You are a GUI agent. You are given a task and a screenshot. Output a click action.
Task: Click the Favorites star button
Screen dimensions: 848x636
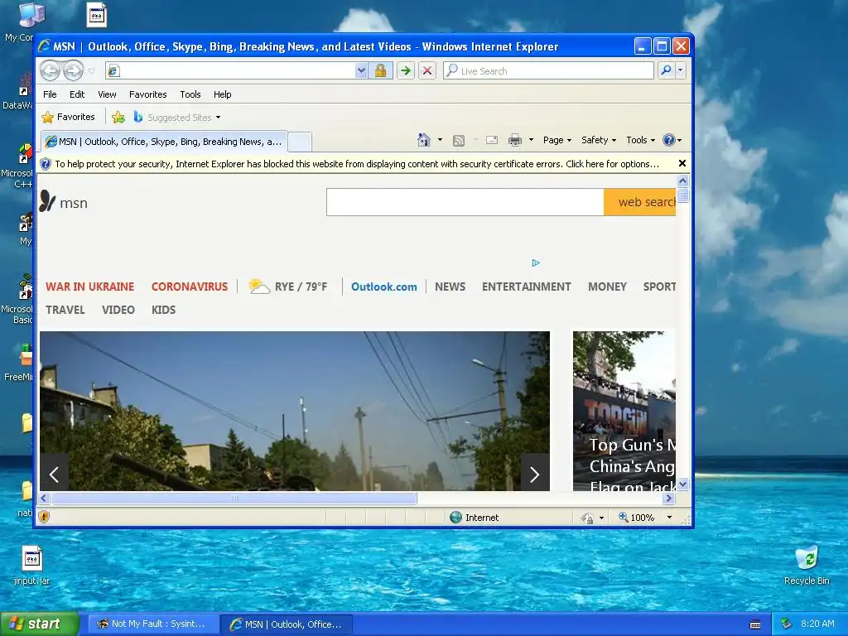click(68, 117)
